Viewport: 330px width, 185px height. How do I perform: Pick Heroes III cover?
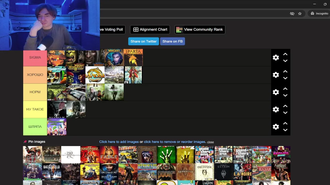pyautogui.click(x=147, y=172)
